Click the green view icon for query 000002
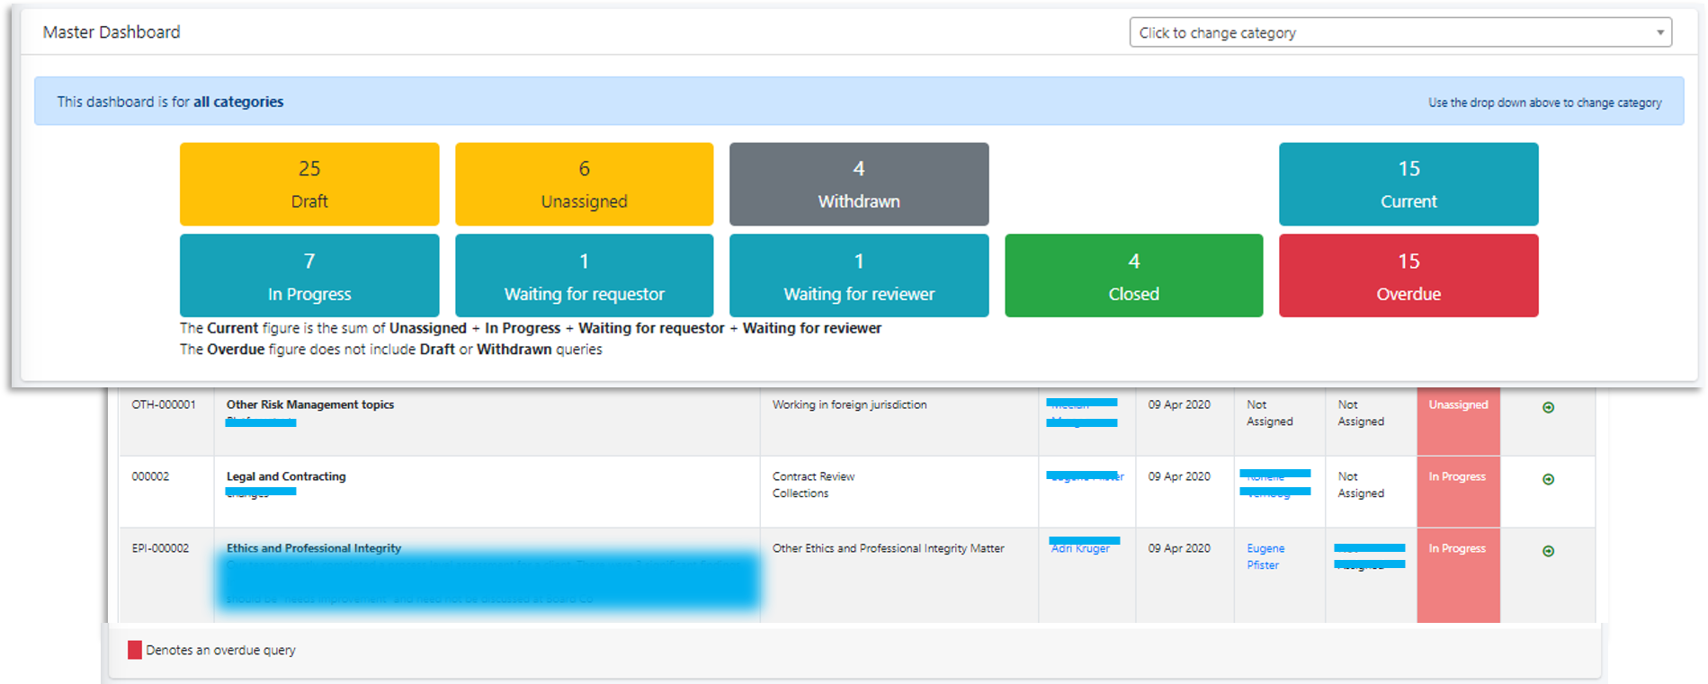This screenshot has height=684, width=1708. coord(1548,479)
